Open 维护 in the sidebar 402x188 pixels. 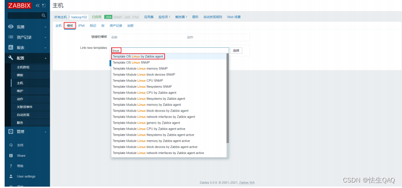20,91
